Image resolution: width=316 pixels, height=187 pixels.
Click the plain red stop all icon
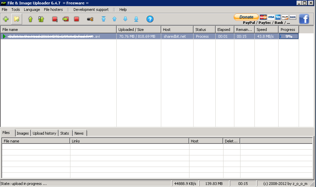(x=77, y=19)
